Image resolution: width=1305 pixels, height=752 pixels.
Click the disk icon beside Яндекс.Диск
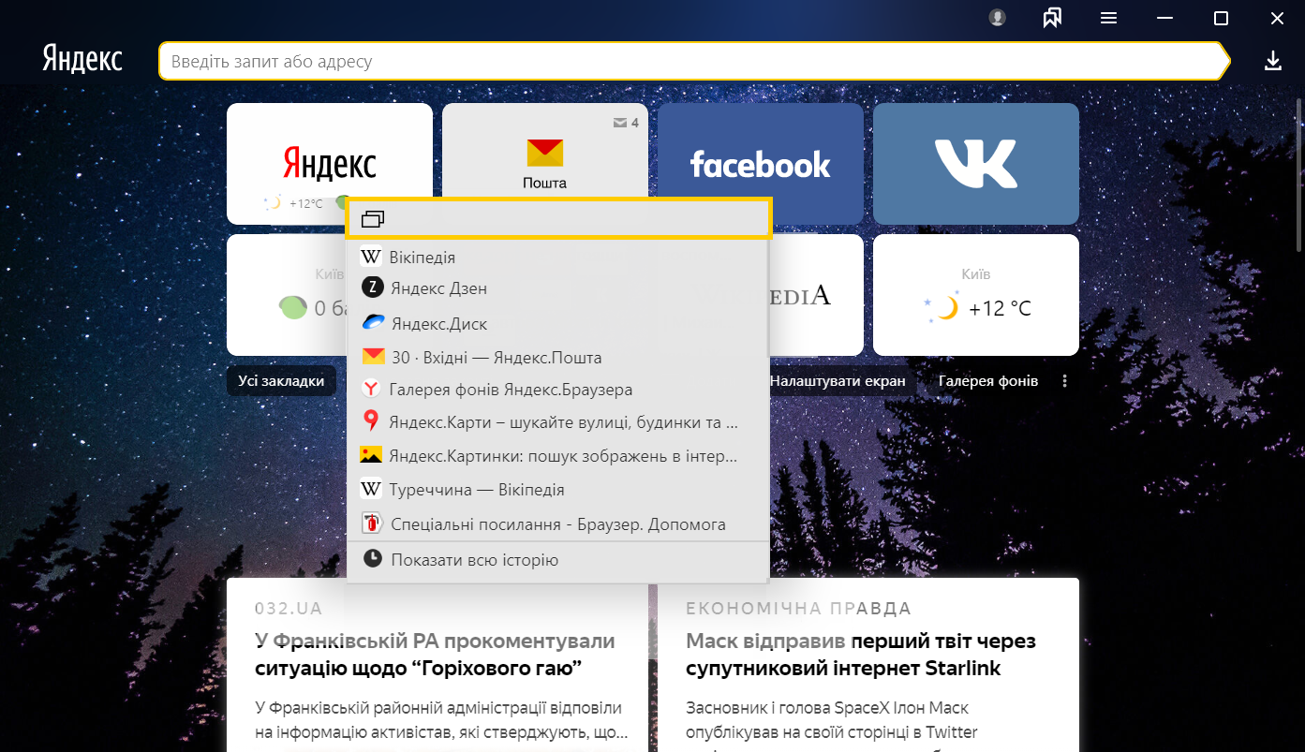point(373,323)
